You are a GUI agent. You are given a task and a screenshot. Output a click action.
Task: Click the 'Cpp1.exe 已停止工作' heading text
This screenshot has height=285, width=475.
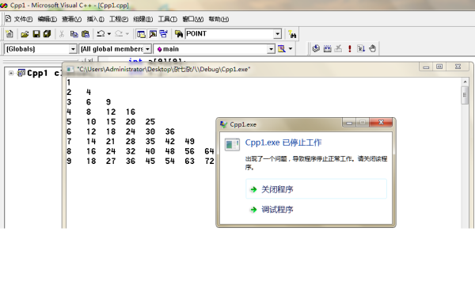[x=283, y=142]
